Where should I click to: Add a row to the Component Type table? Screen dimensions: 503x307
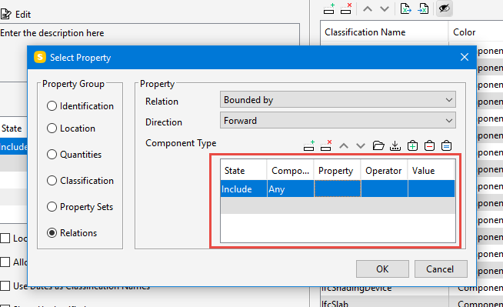click(x=309, y=145)
